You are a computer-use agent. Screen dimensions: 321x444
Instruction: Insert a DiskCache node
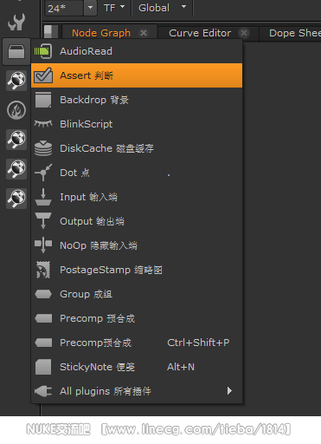click(x=137, y=148)
